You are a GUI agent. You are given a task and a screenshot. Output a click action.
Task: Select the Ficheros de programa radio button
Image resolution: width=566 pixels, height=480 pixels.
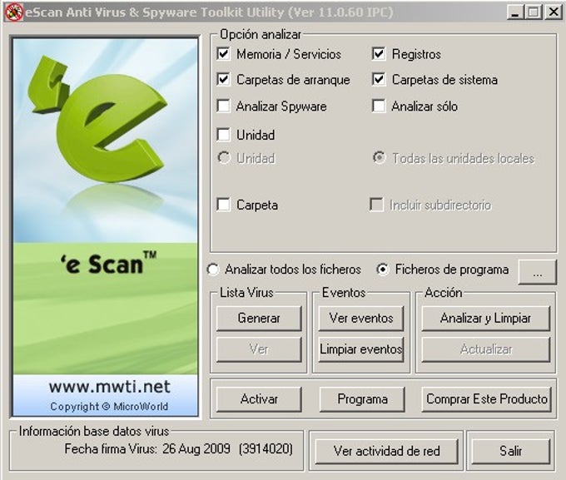[382, 270]
